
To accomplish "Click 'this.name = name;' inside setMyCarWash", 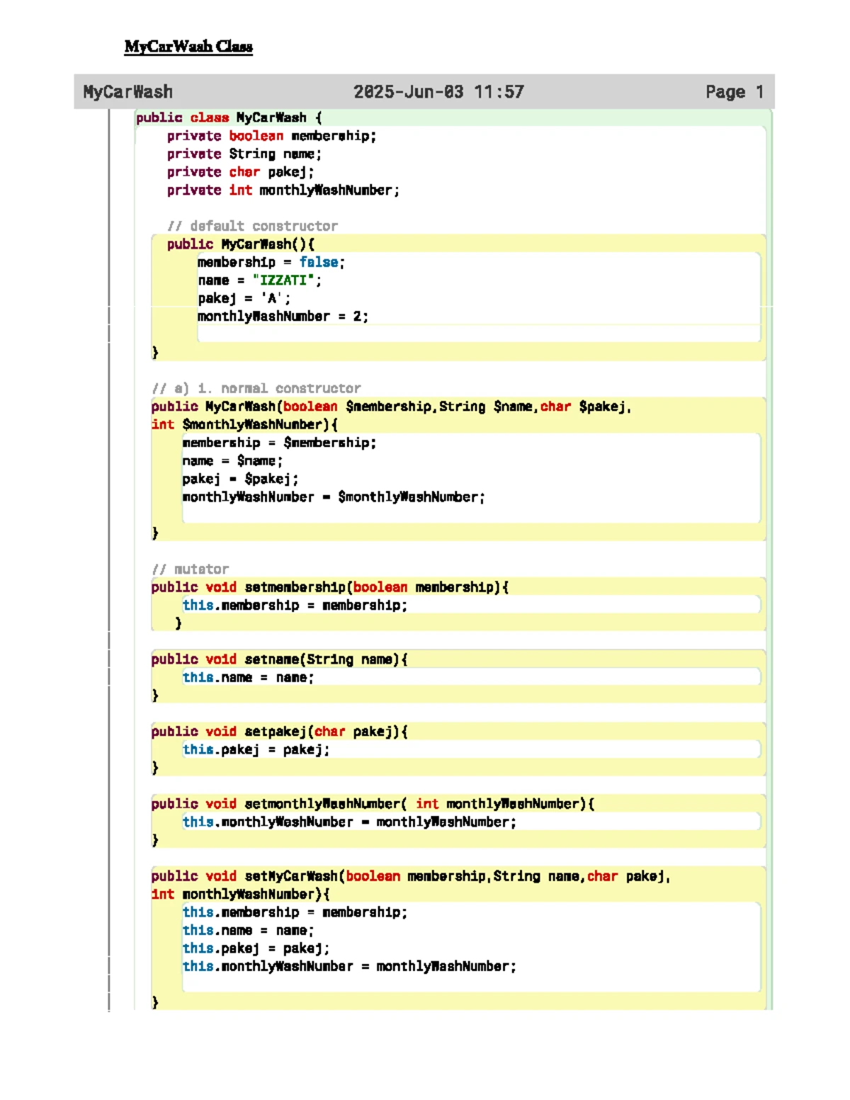I will tap(248, 931).
